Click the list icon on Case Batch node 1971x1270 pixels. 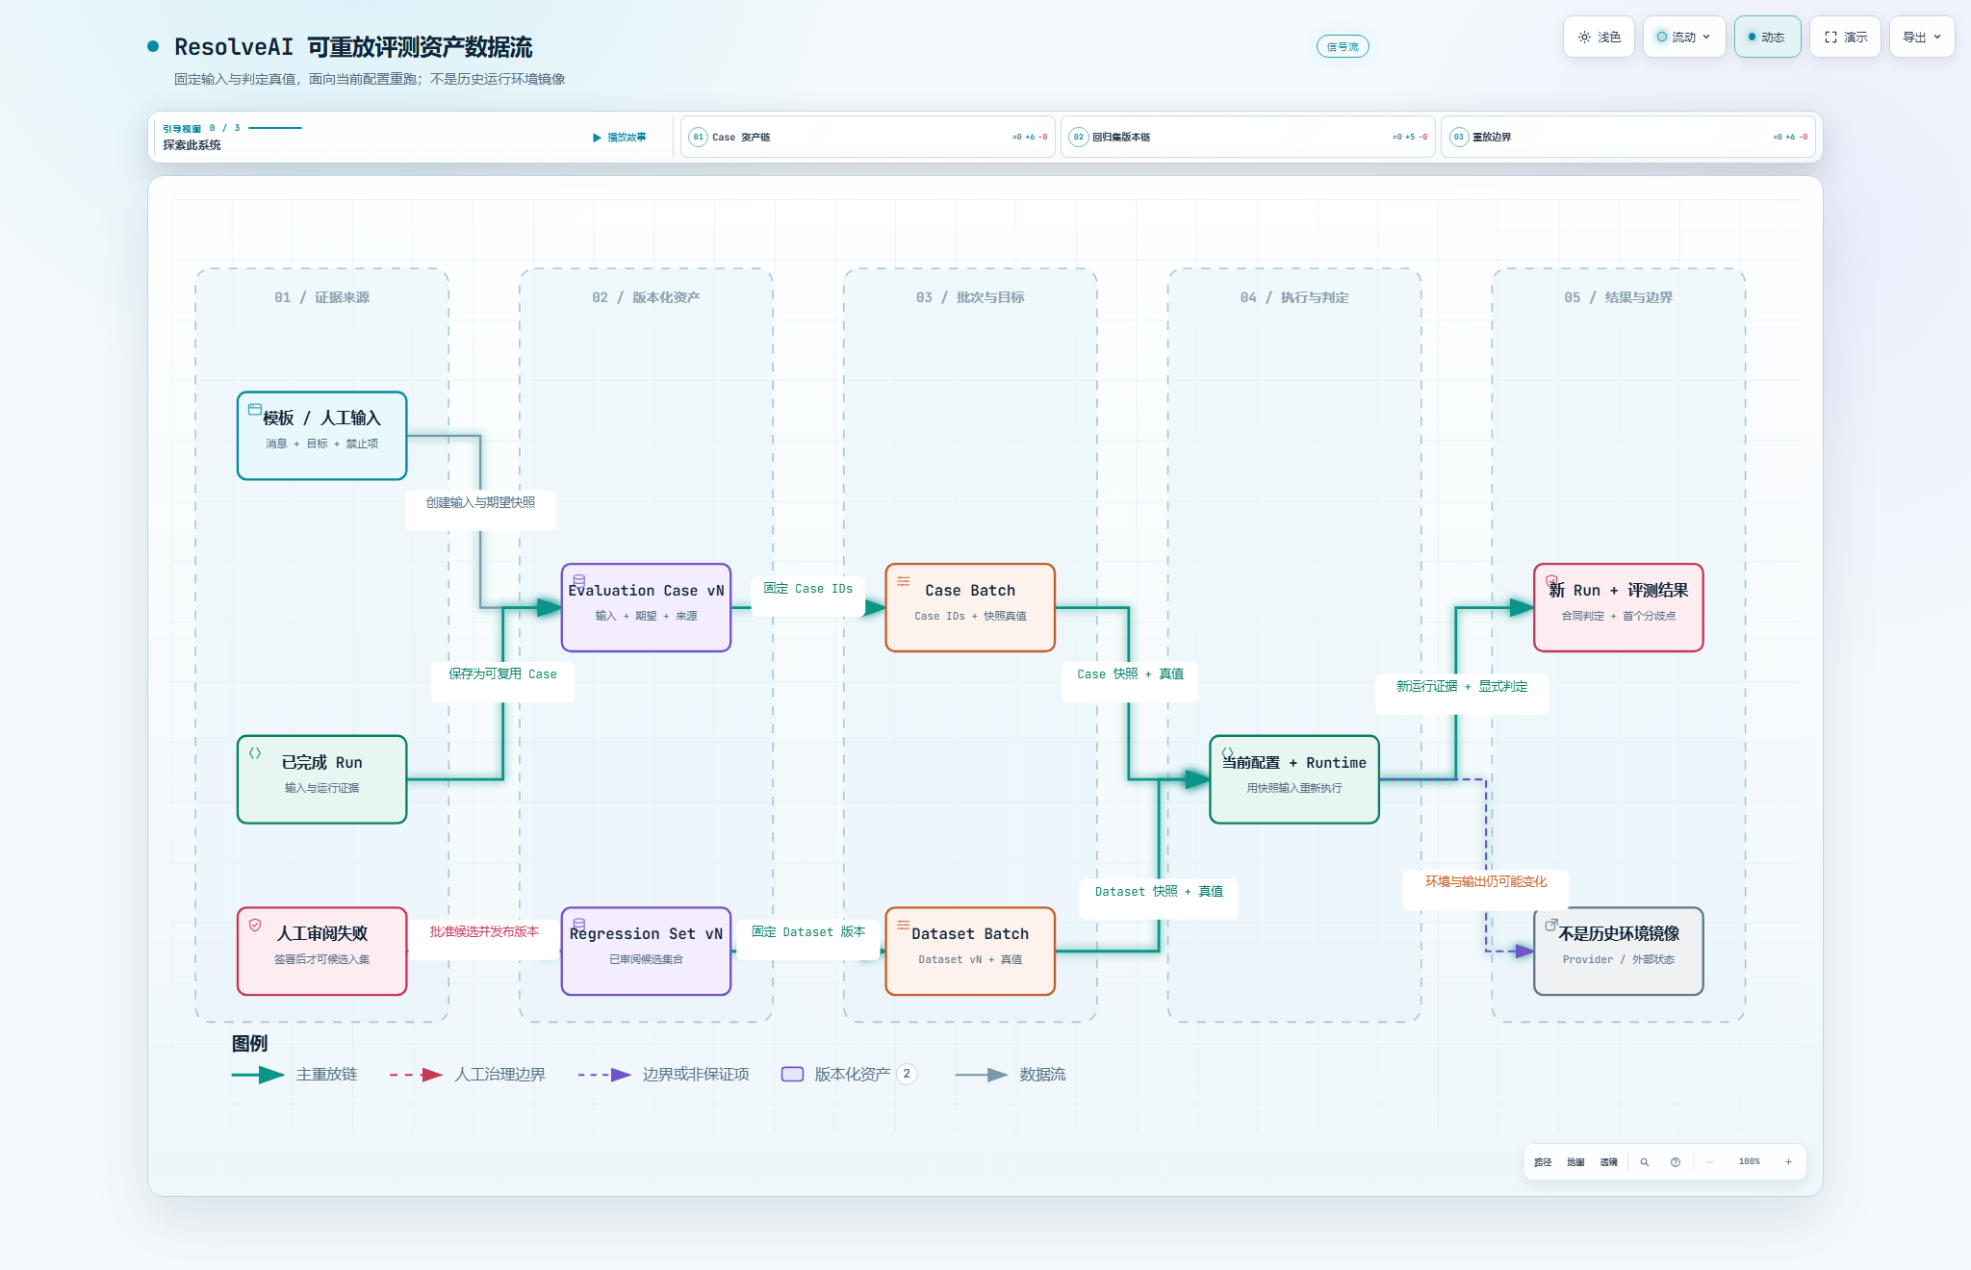tap(904, 581)
